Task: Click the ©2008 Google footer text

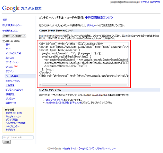Action: (x=54, y=148)
